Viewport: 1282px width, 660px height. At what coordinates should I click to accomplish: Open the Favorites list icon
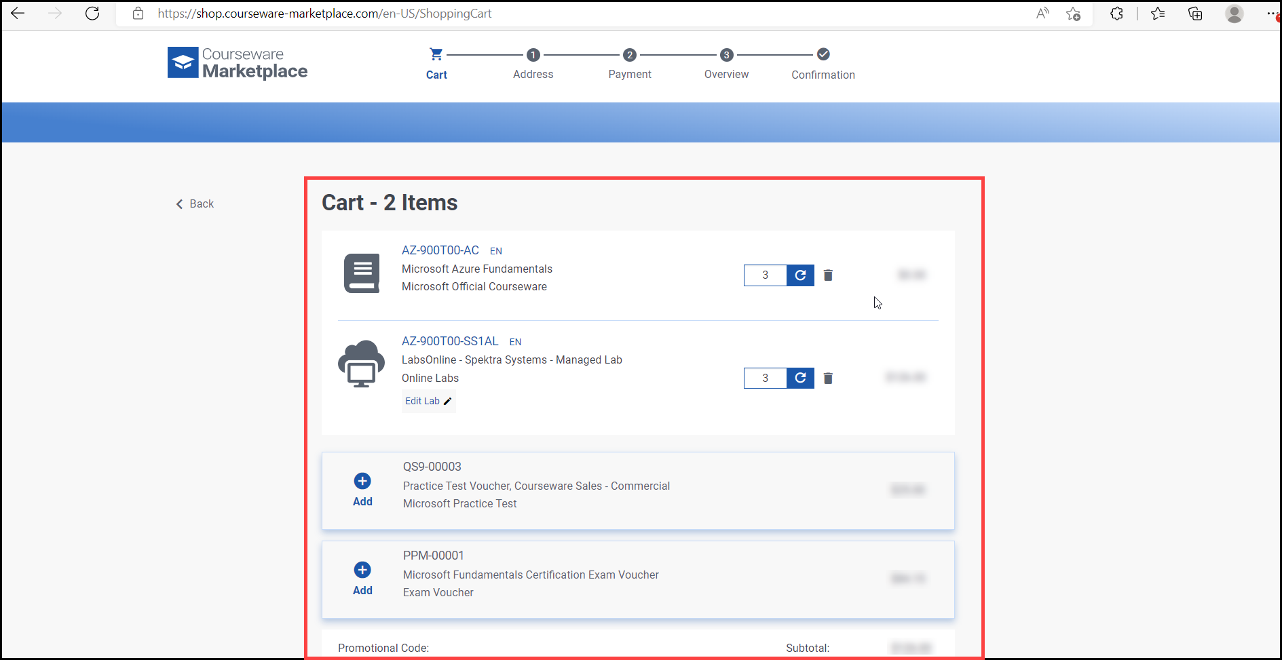pos(1158,13)
